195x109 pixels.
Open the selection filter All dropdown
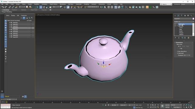[x=22, y=7]
